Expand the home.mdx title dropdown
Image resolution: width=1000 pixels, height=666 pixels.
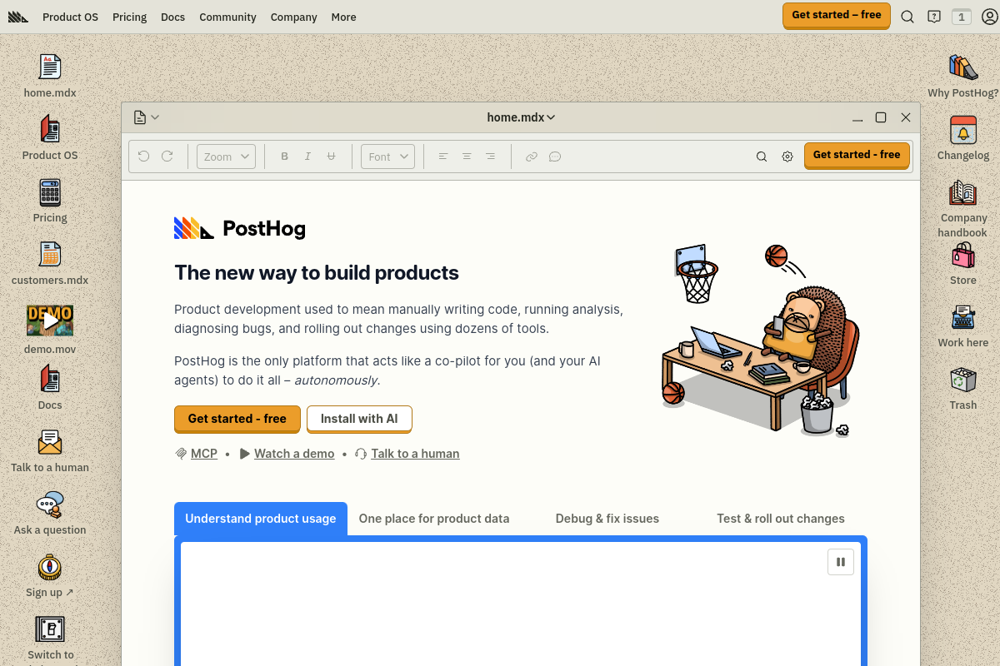click(522, 117)
